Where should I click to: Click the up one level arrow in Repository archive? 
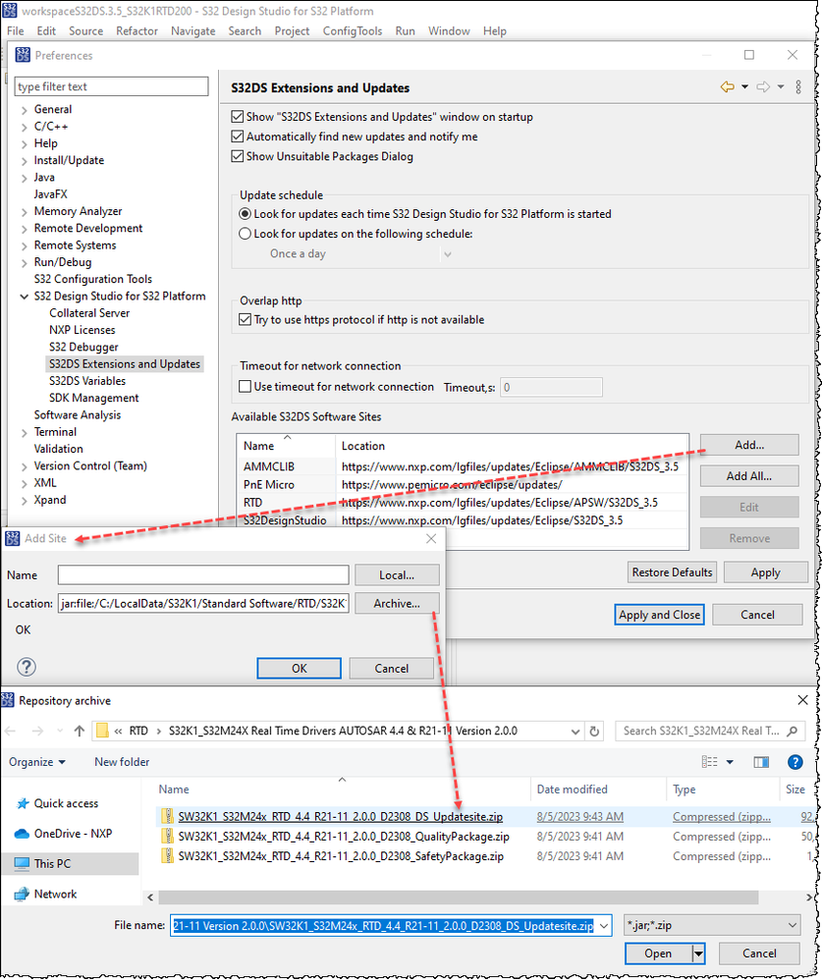pos(79,731)
